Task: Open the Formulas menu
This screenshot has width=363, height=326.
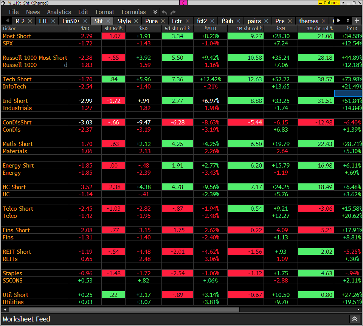Action: [133, 12]
